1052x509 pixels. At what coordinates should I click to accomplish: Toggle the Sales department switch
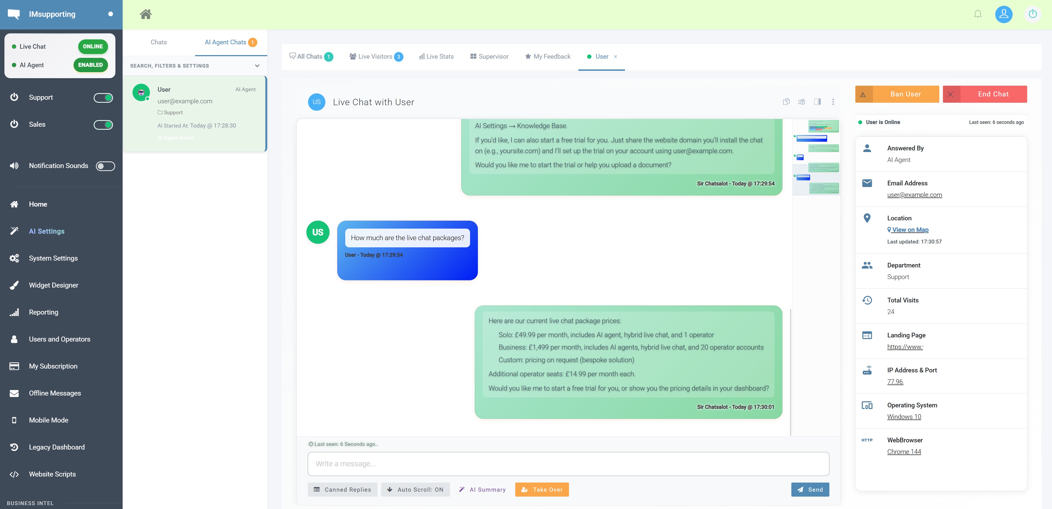103,124
